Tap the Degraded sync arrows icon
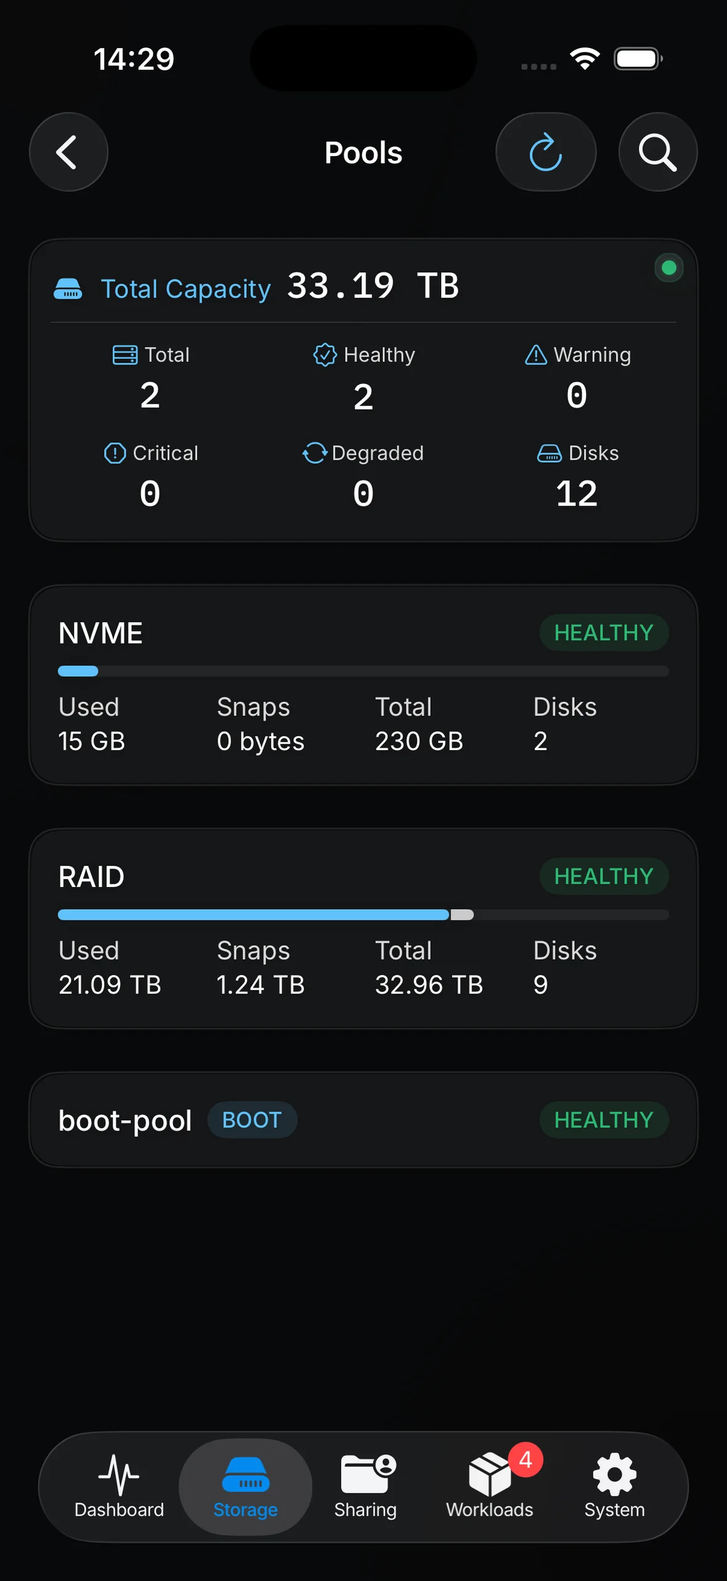The width and height of the screenshot is (727, 1581). [x=315, y=453]
